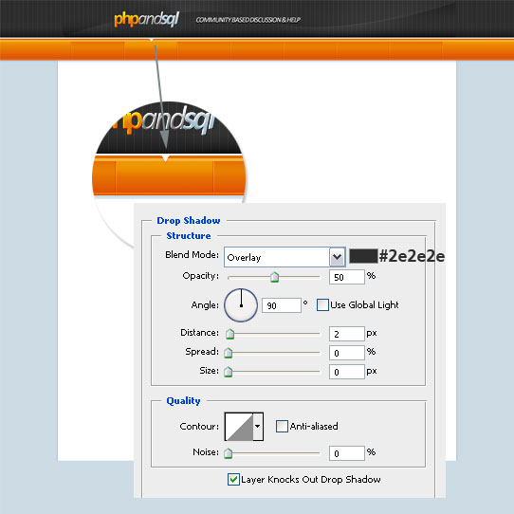Image resolution: width=514 pixels, height=514 pixels.
Task: Enable the Use Global Light checkbox
Action: [x=322, y=304]
